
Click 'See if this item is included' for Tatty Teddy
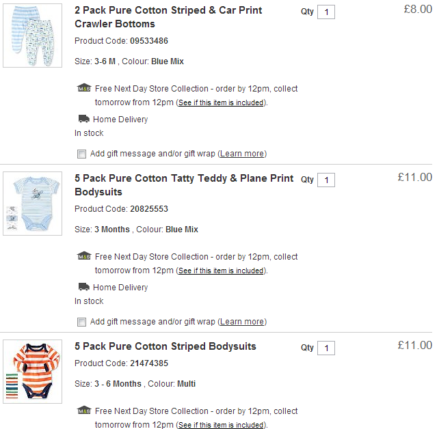[221, 271]
